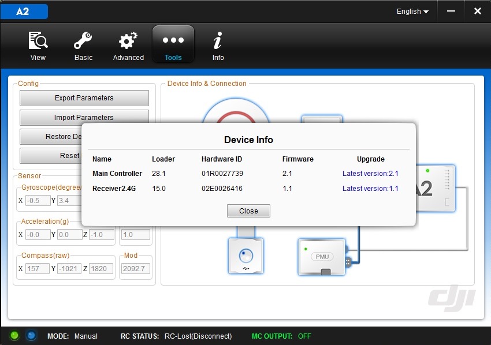491x345 pixels.
Task: Click the 'Upgrade' column header
Action: 371,159
